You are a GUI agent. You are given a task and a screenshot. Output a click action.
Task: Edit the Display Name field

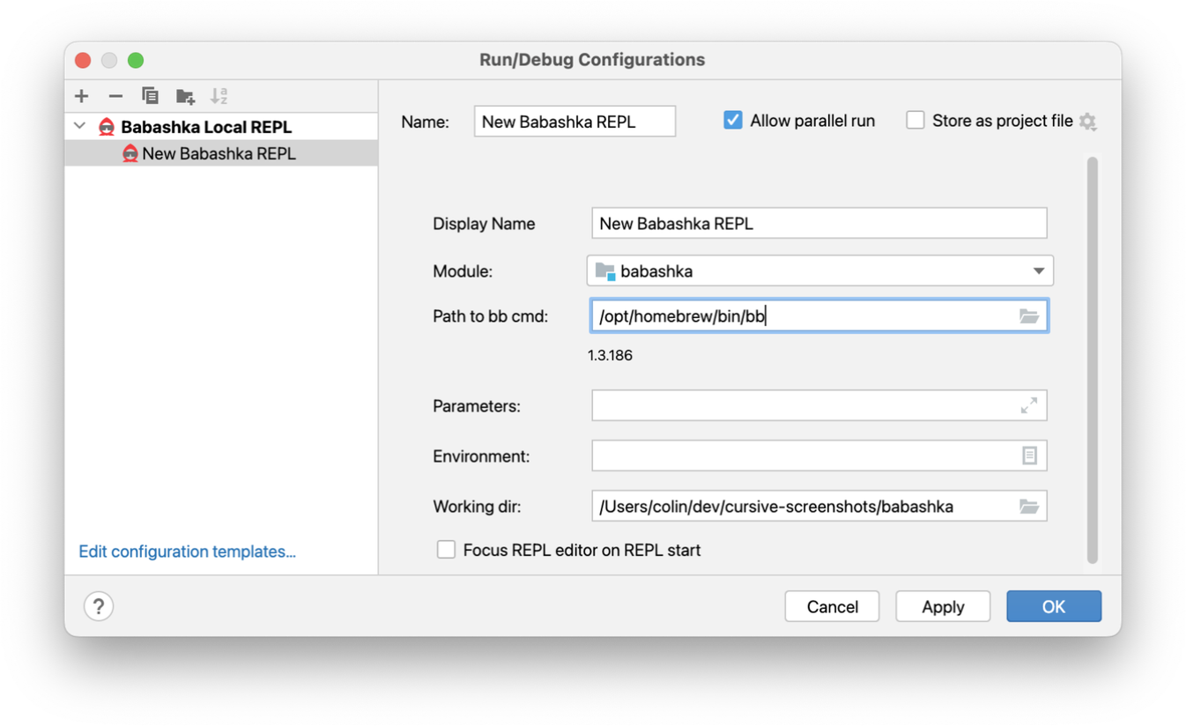point(819,224)
